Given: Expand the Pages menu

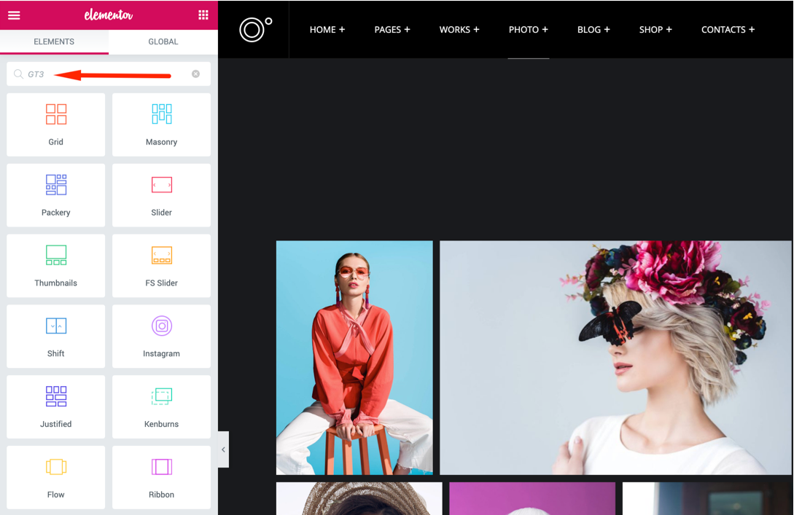Looking at the screenshot, I should tap(392, 29).
